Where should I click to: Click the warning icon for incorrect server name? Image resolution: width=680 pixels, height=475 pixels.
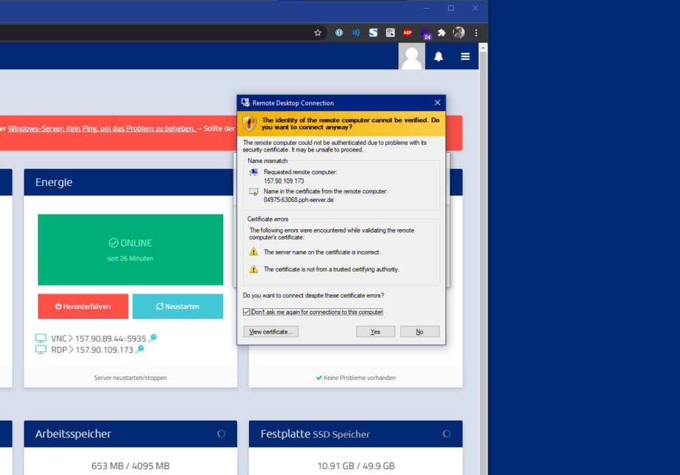(254, 252)
